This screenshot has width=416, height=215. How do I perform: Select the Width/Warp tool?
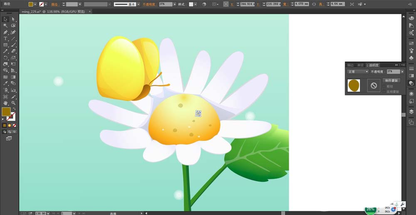(x=5, y=64)
